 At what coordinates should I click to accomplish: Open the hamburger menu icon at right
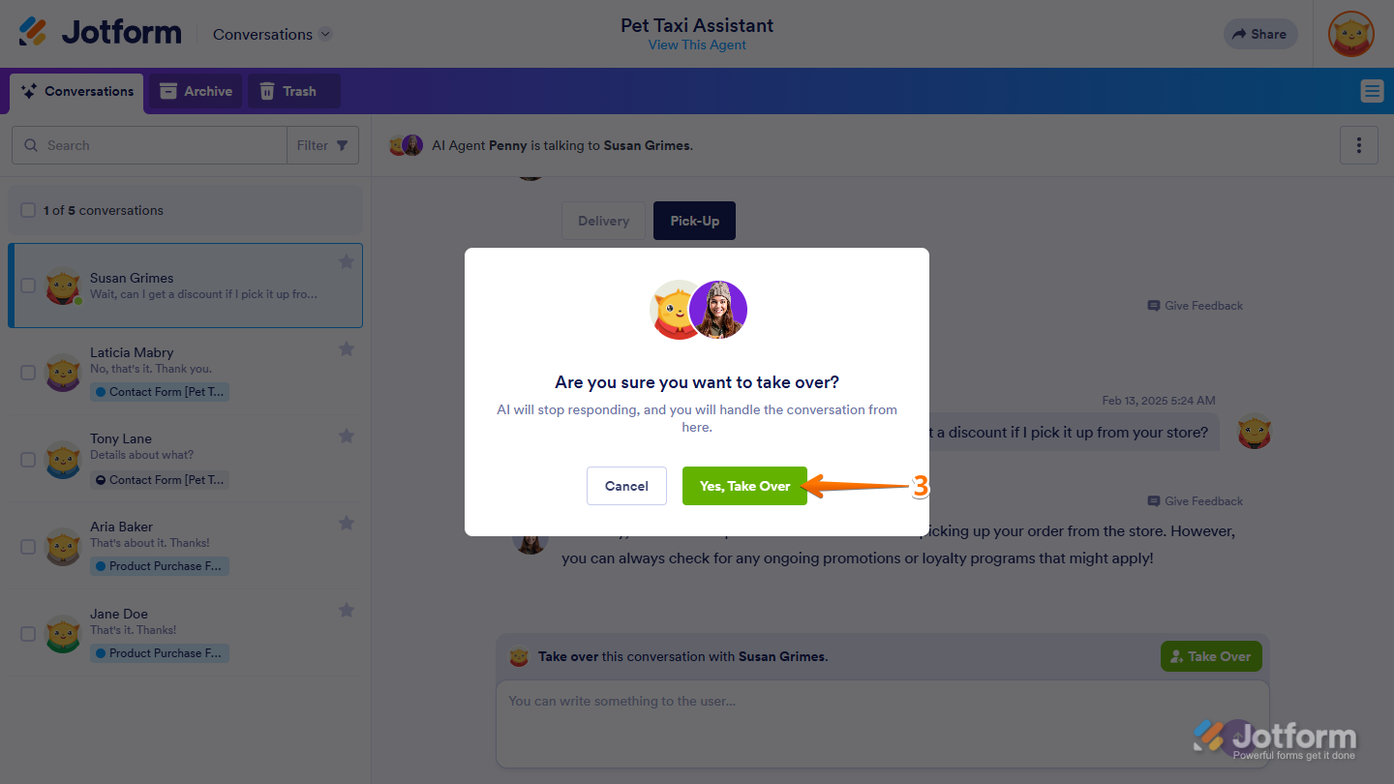[x=1372, y=91]
